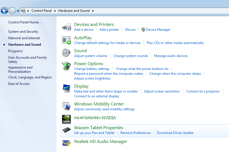Open Power Options heading
The image size is (229, 152).
pyautogui.click(x=88, y=64)
